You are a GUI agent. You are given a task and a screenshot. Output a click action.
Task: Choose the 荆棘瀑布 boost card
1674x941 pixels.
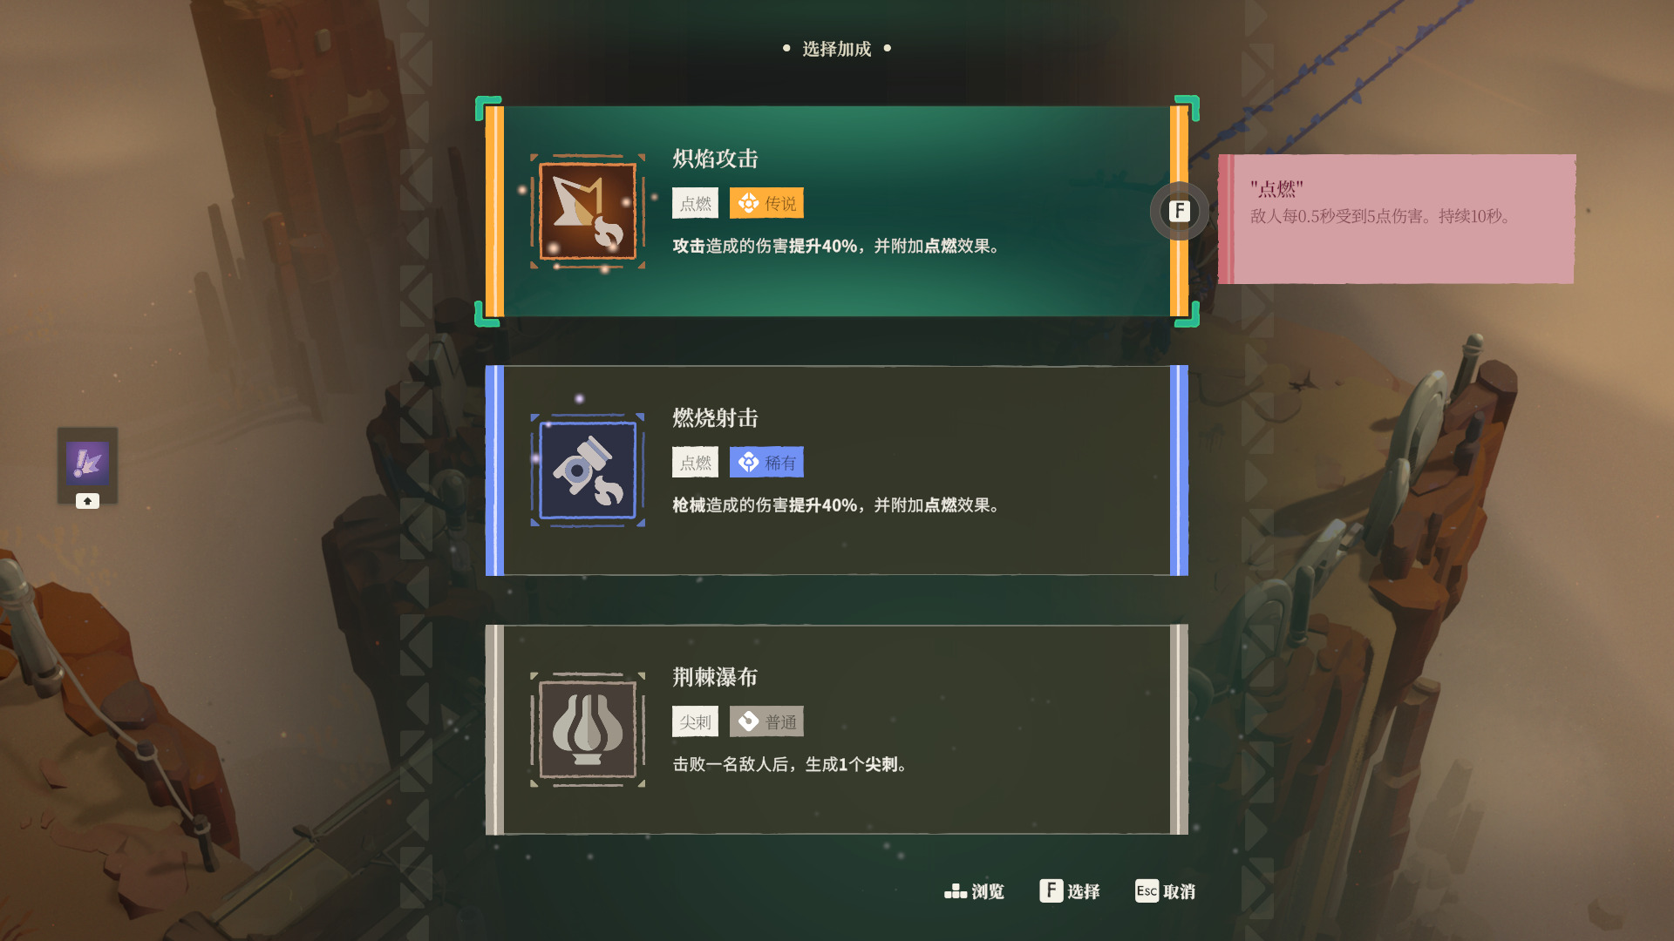click(x=837, y=729)
